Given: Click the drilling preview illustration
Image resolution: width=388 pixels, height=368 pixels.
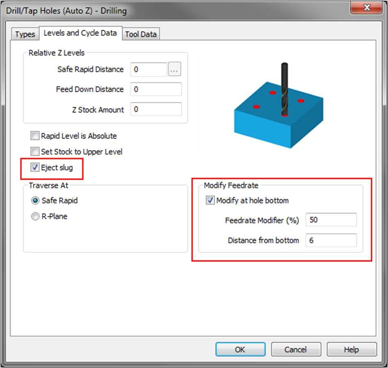Looking at the screenshot, I should [x=279, y=106].
